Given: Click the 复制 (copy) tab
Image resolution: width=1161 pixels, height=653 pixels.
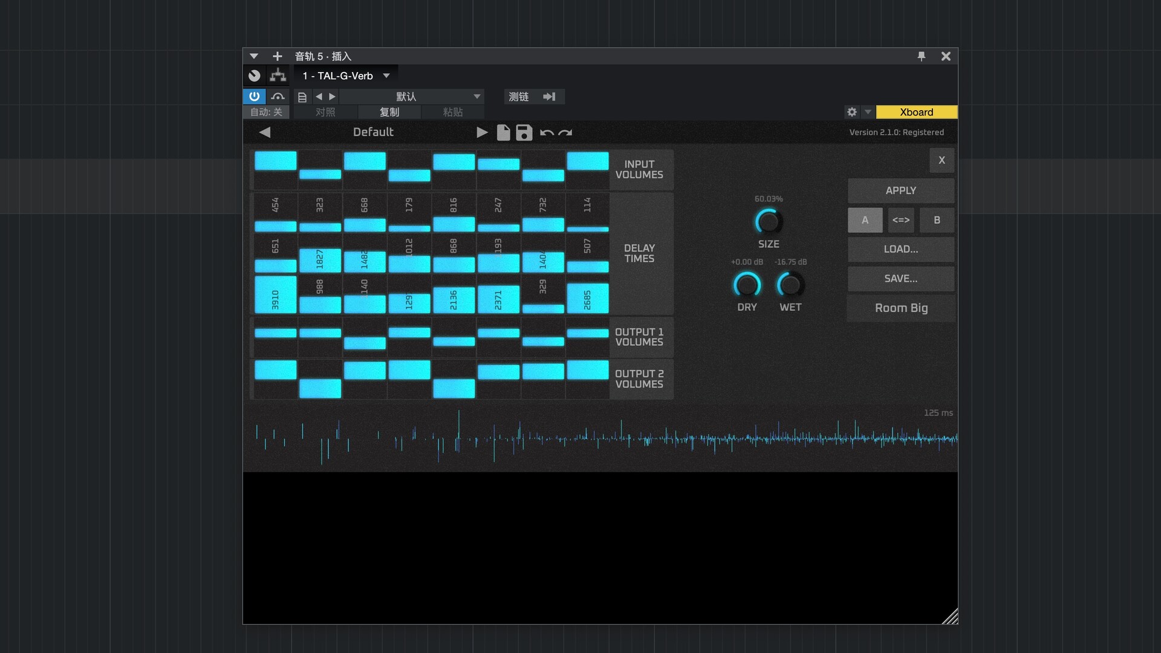Looking at the screenshot, I should tap(389, 112).
